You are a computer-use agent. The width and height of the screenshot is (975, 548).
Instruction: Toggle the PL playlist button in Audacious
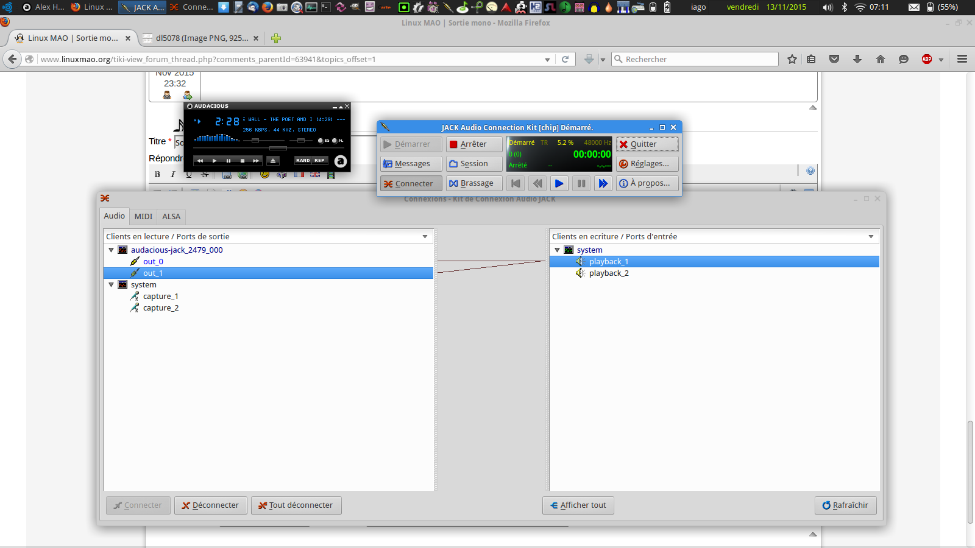(338, 141)
